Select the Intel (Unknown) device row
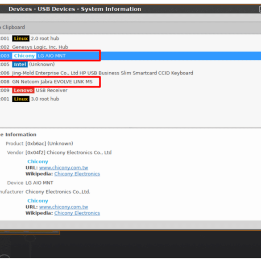Viewport: 261px width, 261px height. [x=130, y=64]
